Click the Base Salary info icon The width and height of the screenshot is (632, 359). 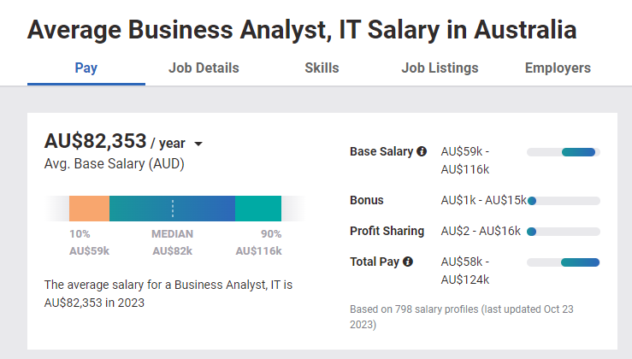[x=422, y=151]
